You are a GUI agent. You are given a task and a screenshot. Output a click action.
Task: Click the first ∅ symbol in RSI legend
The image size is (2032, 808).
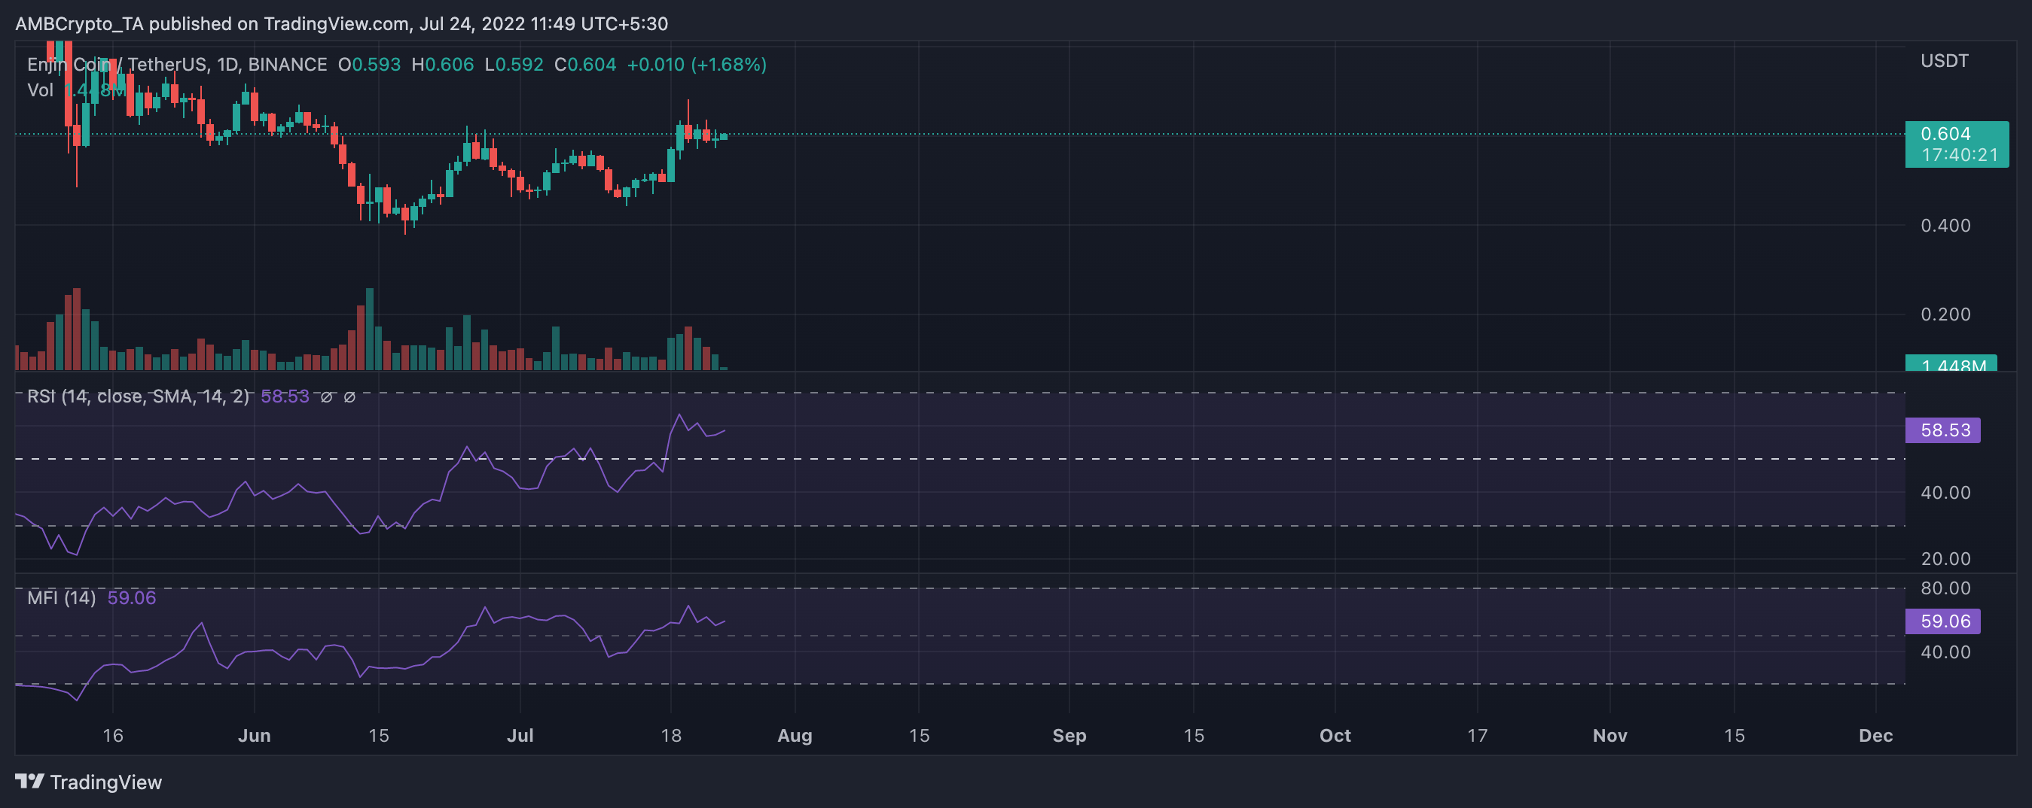(326, 396)
